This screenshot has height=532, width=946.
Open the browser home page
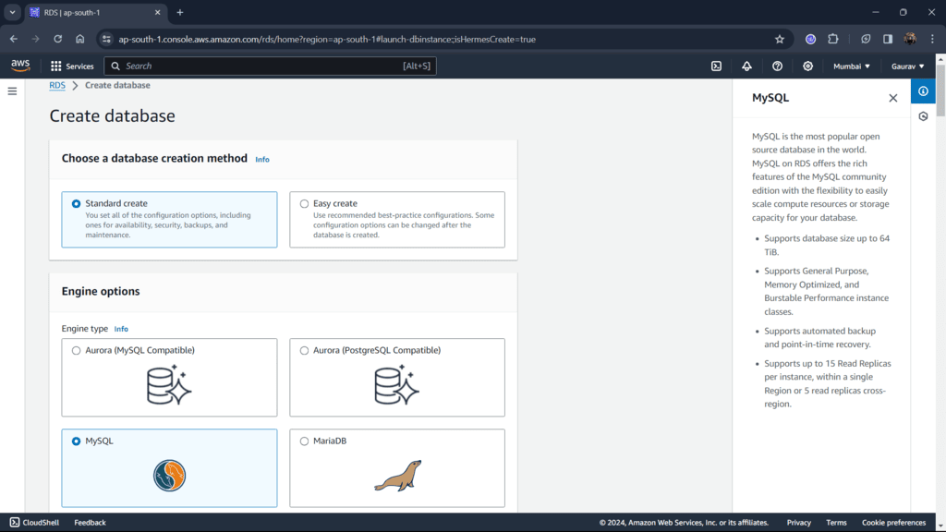click(79, 39)
